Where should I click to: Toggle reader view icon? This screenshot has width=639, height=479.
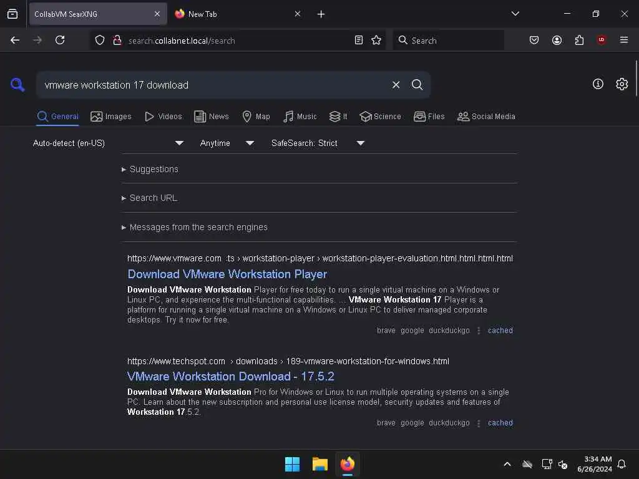[359, 40]
